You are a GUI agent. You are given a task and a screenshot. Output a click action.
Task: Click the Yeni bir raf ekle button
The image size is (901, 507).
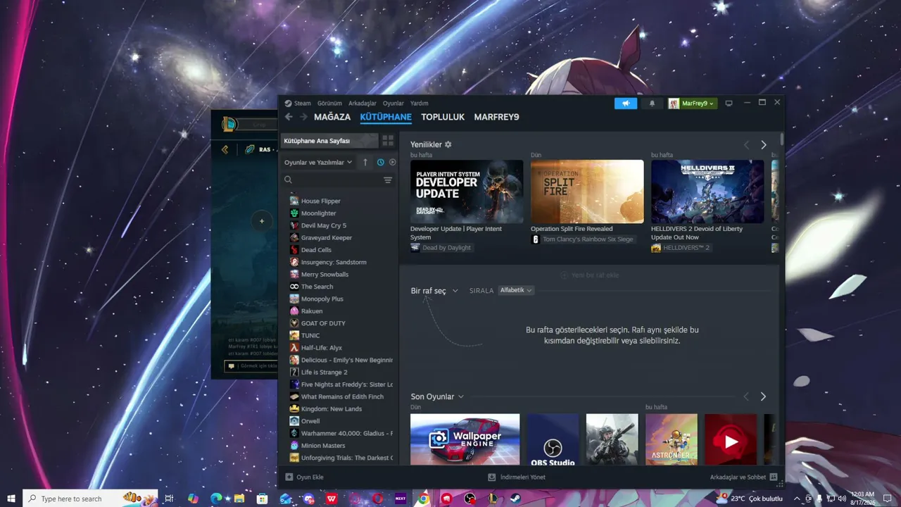590,275
